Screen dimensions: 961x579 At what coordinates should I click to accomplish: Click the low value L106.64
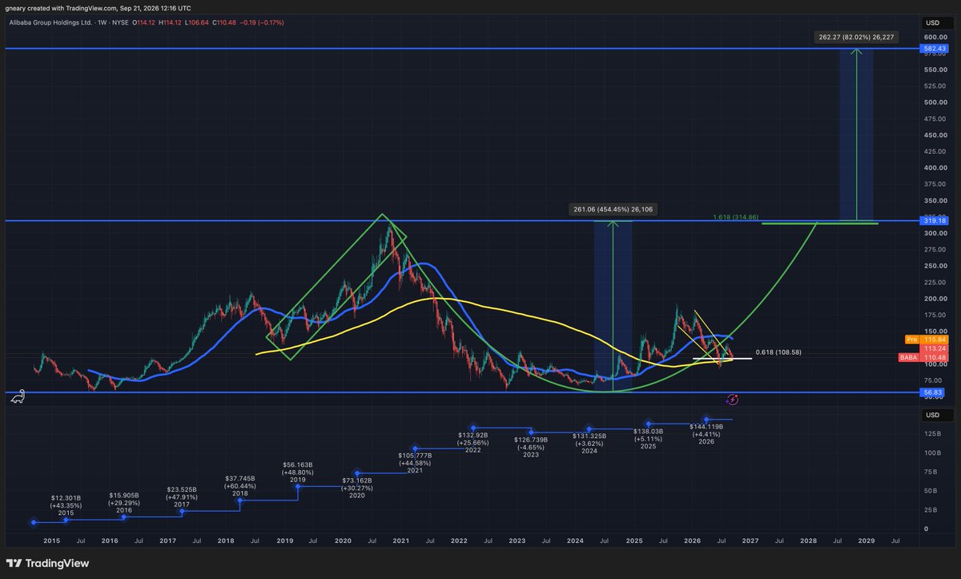[196, 22]
